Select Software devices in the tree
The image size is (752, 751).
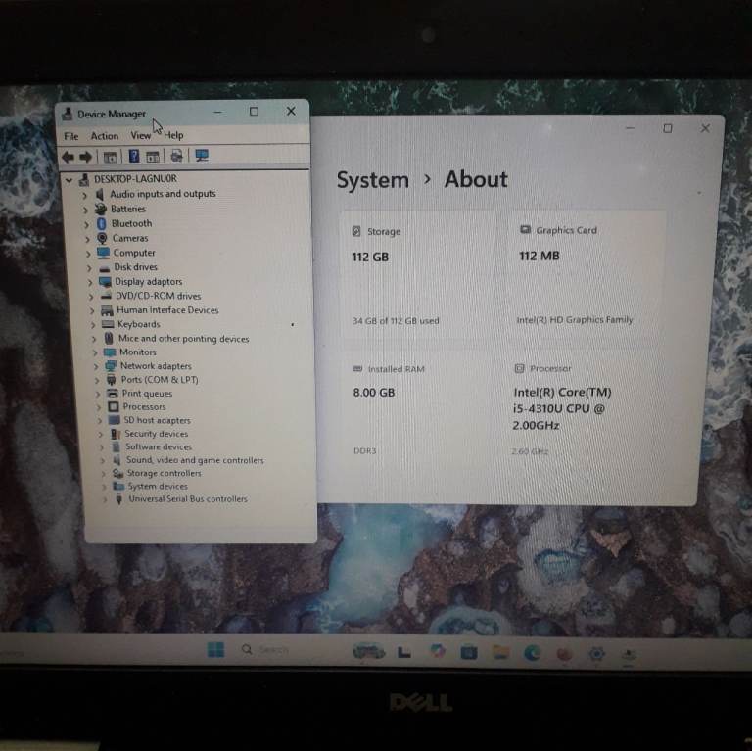pos(159,446)
